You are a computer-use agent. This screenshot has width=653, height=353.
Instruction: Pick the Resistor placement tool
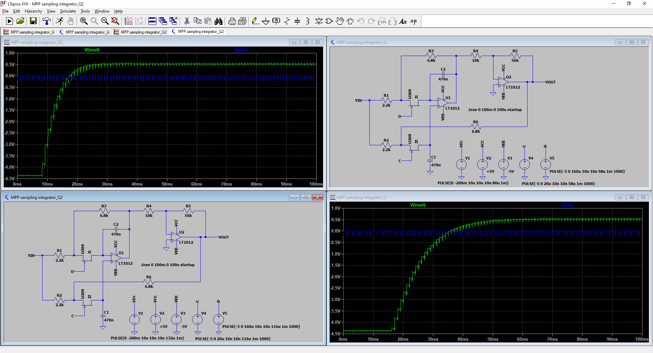287,21
